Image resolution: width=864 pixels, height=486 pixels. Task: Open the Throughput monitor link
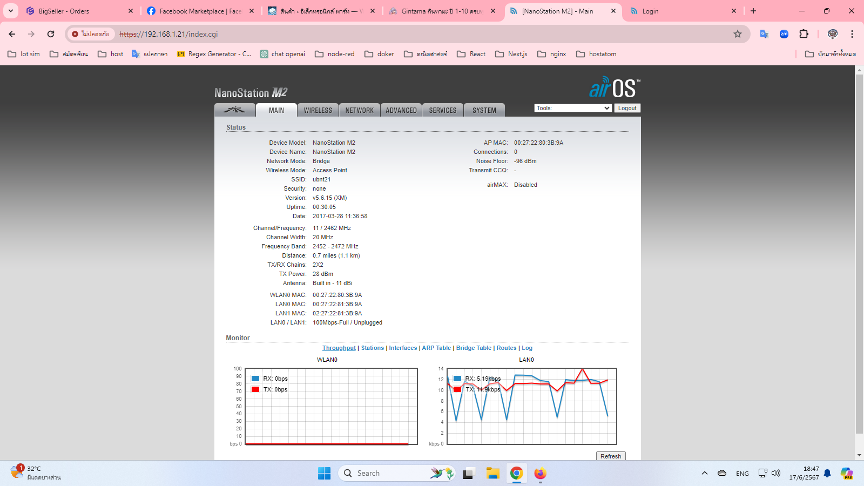pyautogui.click(x=339, y=348)
